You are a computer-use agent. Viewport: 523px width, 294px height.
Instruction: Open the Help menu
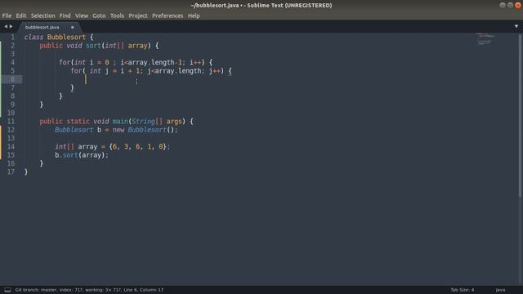click(194, 16)
